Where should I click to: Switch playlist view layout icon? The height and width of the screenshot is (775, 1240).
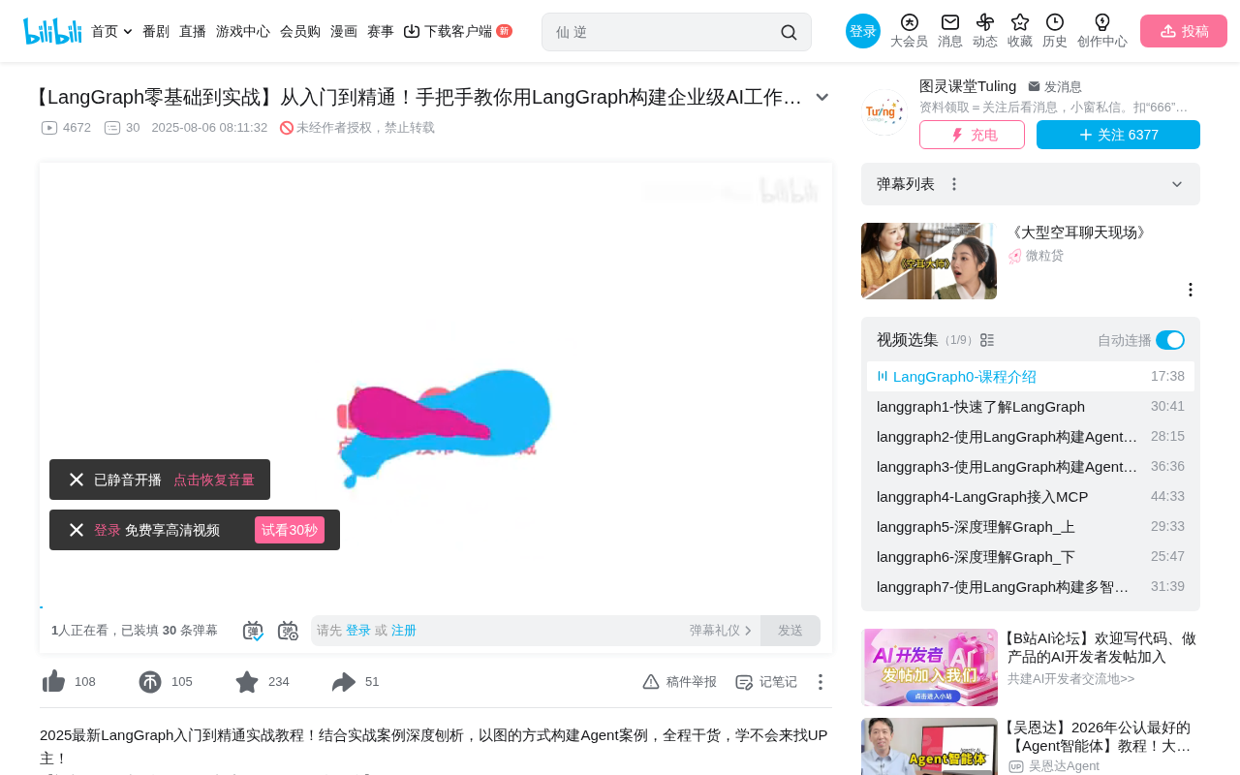(987, 340)
